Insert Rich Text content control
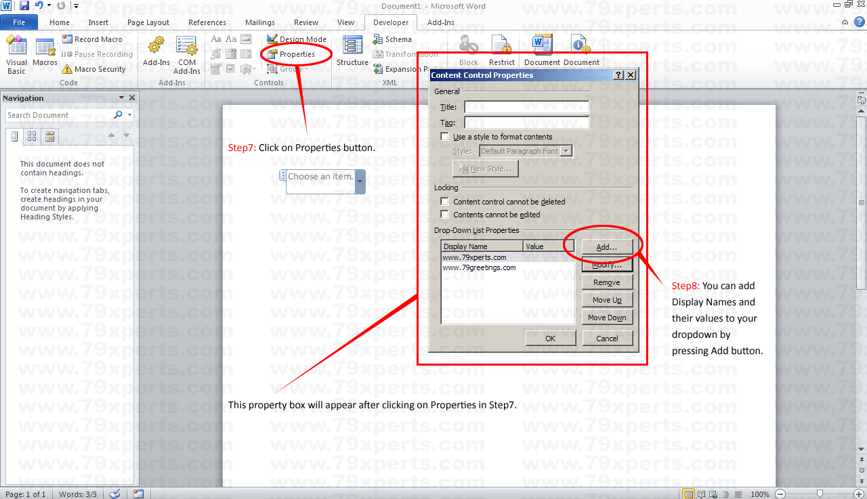This screenshot has width=867, height=499. click(216, 39)
